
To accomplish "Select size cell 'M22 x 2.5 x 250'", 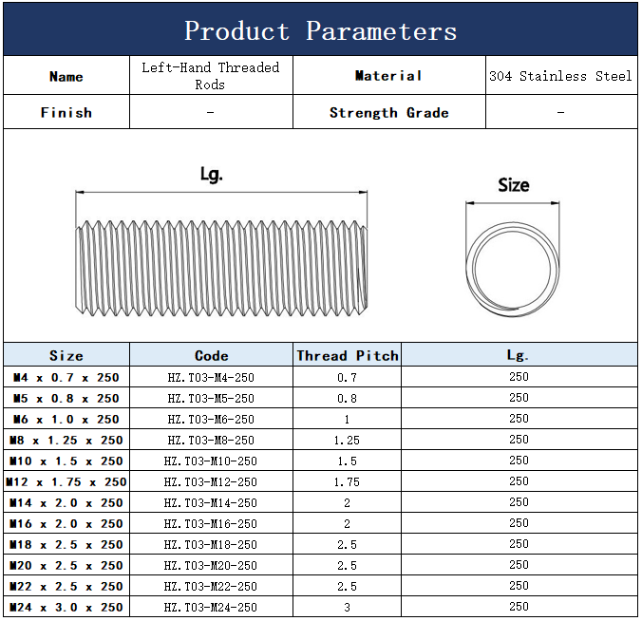I will [66, 586].
